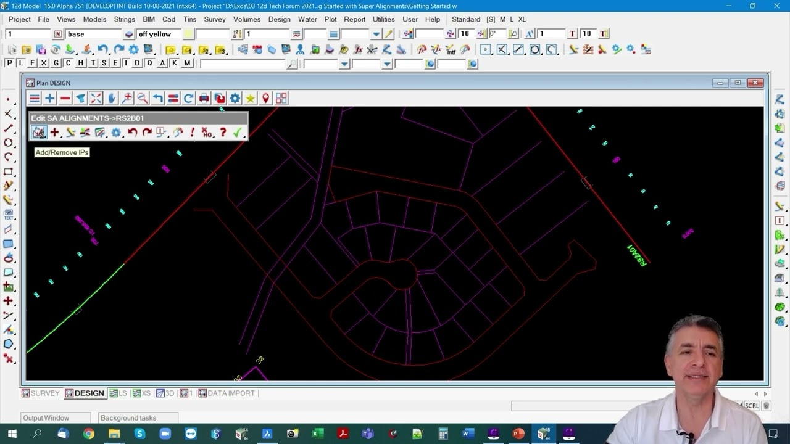Click the red question mark help icon
The image size is (790, 444).
tap(223, 133)
